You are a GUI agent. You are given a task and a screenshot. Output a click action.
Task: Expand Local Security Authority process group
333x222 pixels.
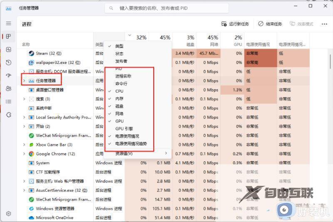24,117
